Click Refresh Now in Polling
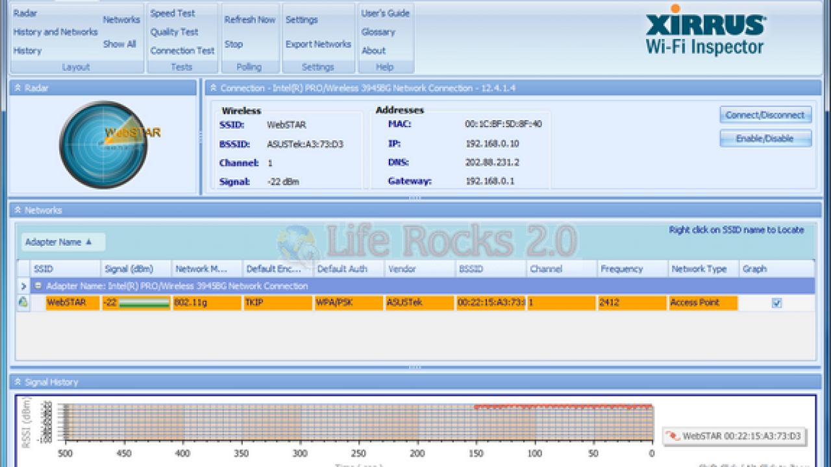 tap(250, 19)
